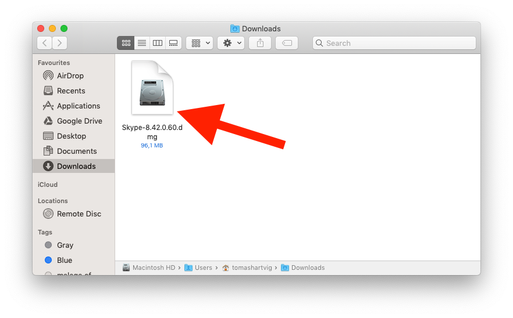Click the 96,1 MB file size text
This screenshot has height=318, width=513.
tap(152, 145)
